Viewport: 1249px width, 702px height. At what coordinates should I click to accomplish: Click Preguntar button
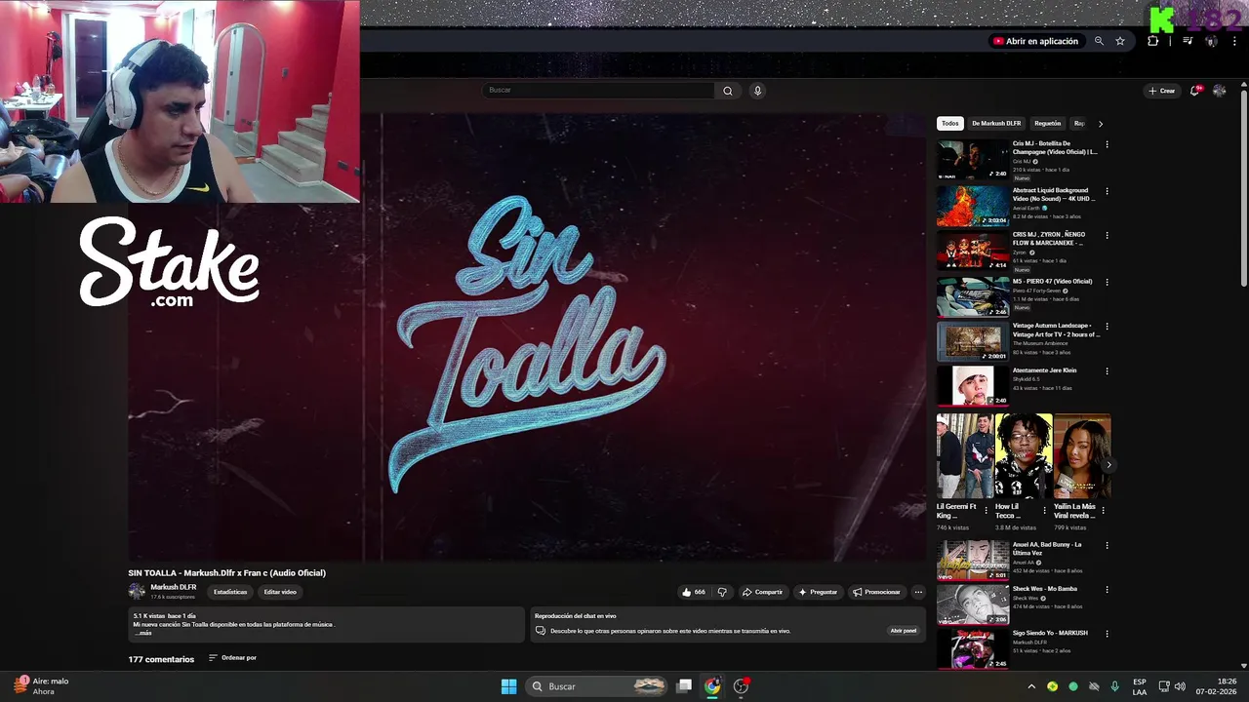pos(818,592)
